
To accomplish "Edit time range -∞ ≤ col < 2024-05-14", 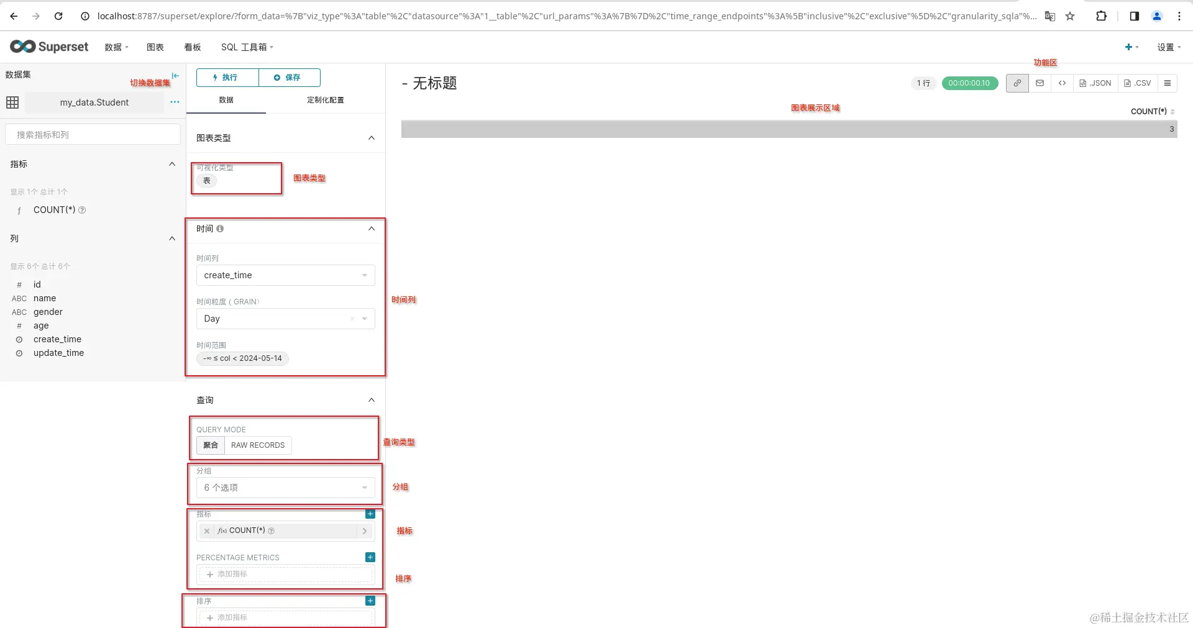I will pyautogui.click(x=243, y=358).
